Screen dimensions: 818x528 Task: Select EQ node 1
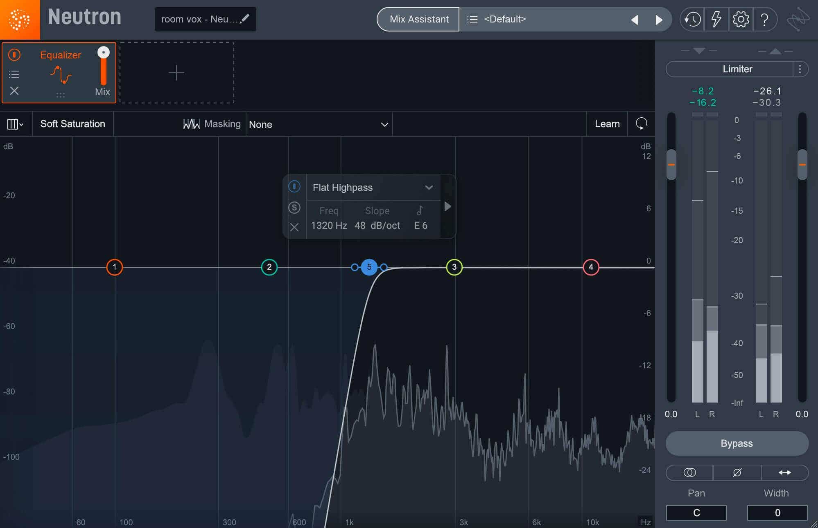point(115,267)
